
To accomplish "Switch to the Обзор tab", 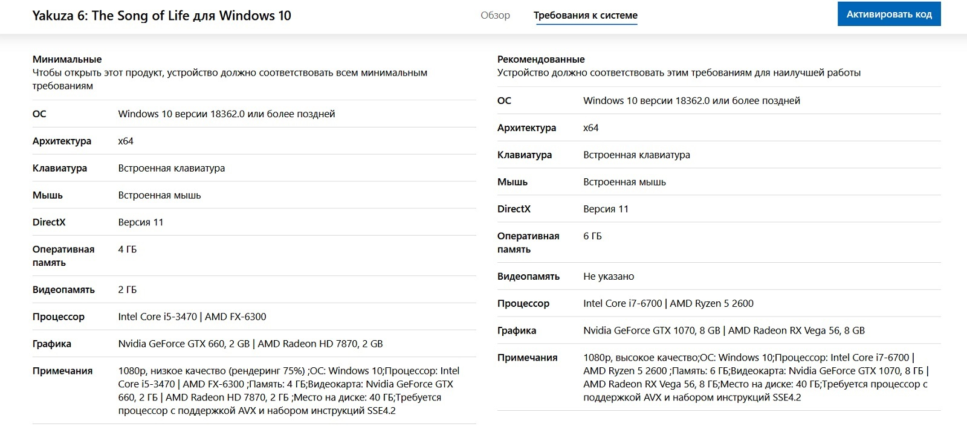I will coord(495,15).
